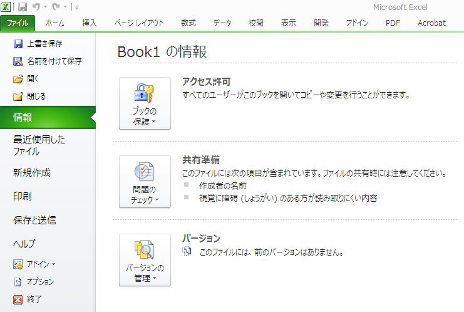Click 終了 (Exit) with red X icon
The image size is (464, 312).
click(28, 299)
